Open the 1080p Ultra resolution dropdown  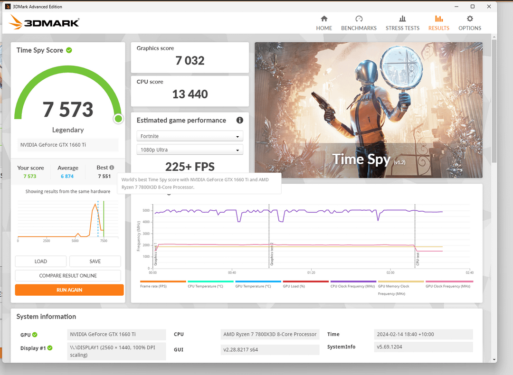190,150
